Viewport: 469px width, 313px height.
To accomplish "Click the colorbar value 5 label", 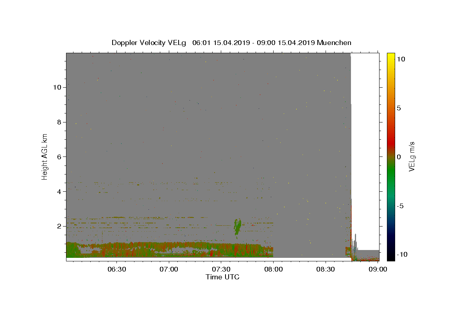I will pyautogui.click(x=399, y=108).
